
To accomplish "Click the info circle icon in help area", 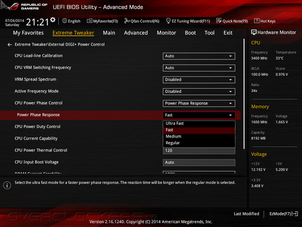I will pyautogui.click(x=7, y=185).
